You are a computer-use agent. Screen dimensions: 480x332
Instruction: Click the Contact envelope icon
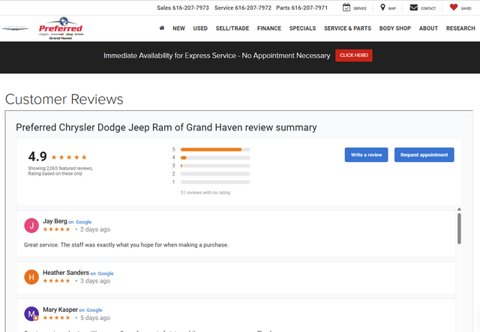pos(414,7)
